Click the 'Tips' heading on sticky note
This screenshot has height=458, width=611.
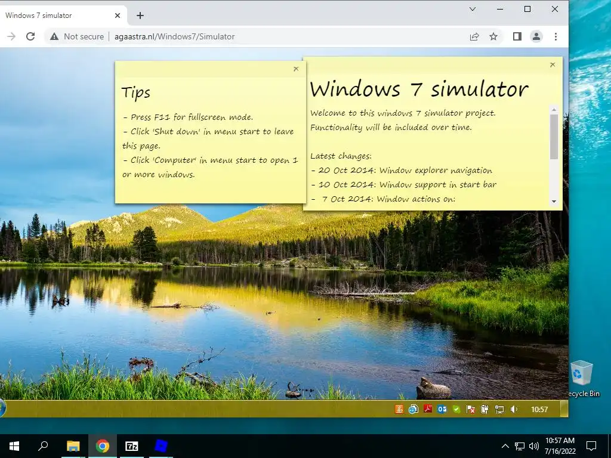coord(136,93)
